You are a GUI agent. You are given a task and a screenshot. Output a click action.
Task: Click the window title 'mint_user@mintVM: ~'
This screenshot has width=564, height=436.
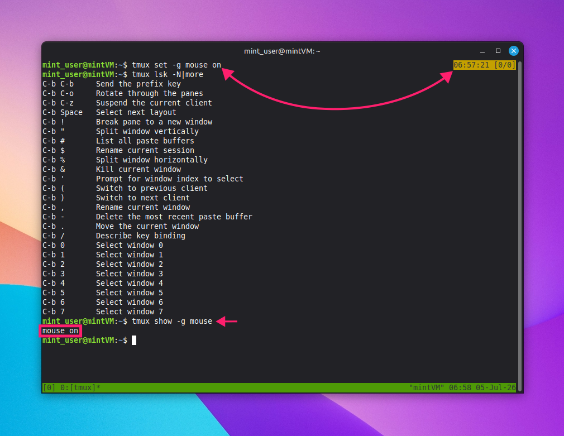point(282,51)
